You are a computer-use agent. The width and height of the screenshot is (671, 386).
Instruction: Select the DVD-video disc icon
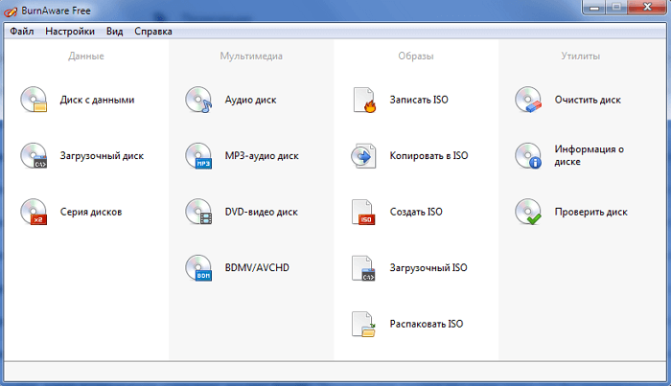click(198, 211)
